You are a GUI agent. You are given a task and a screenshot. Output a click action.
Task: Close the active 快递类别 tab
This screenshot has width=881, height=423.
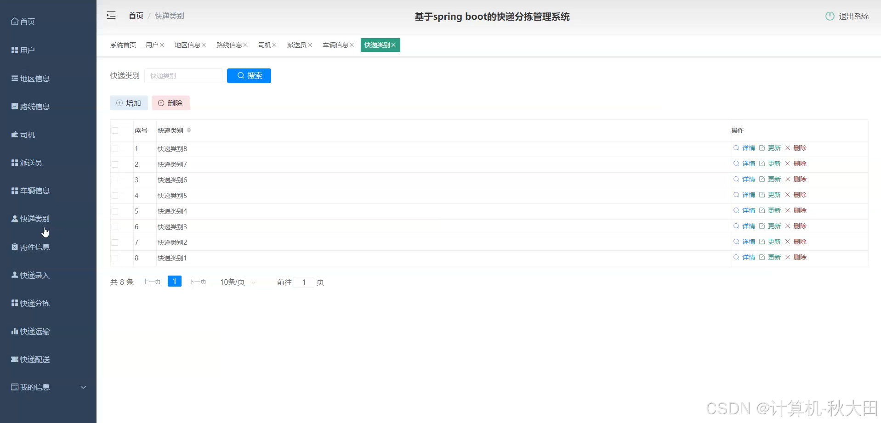[393, 45]
